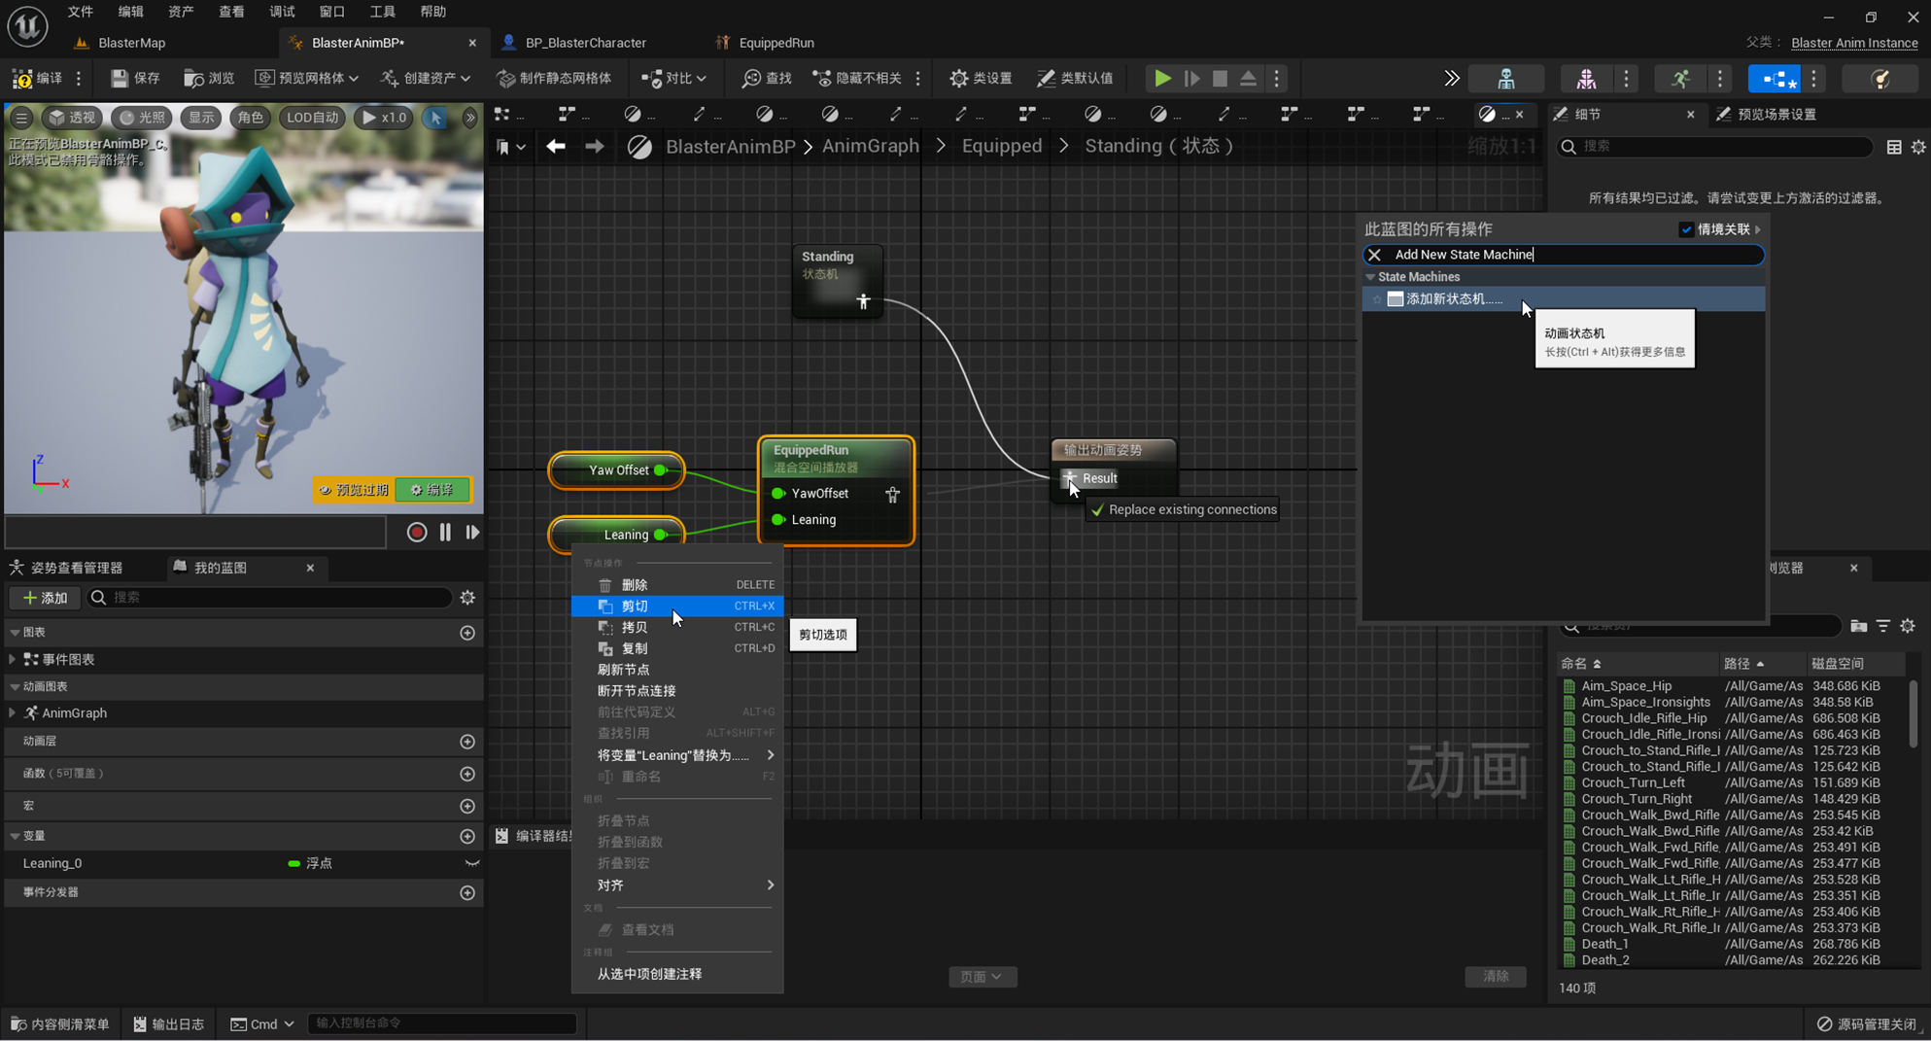The width and height of the screenshot is (1931, 1041).
Task: Toggle 透视 perspective view mode
Action: click(73, 118)
